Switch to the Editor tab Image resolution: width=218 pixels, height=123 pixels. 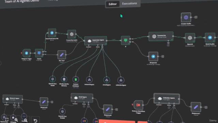pos(113,4)
